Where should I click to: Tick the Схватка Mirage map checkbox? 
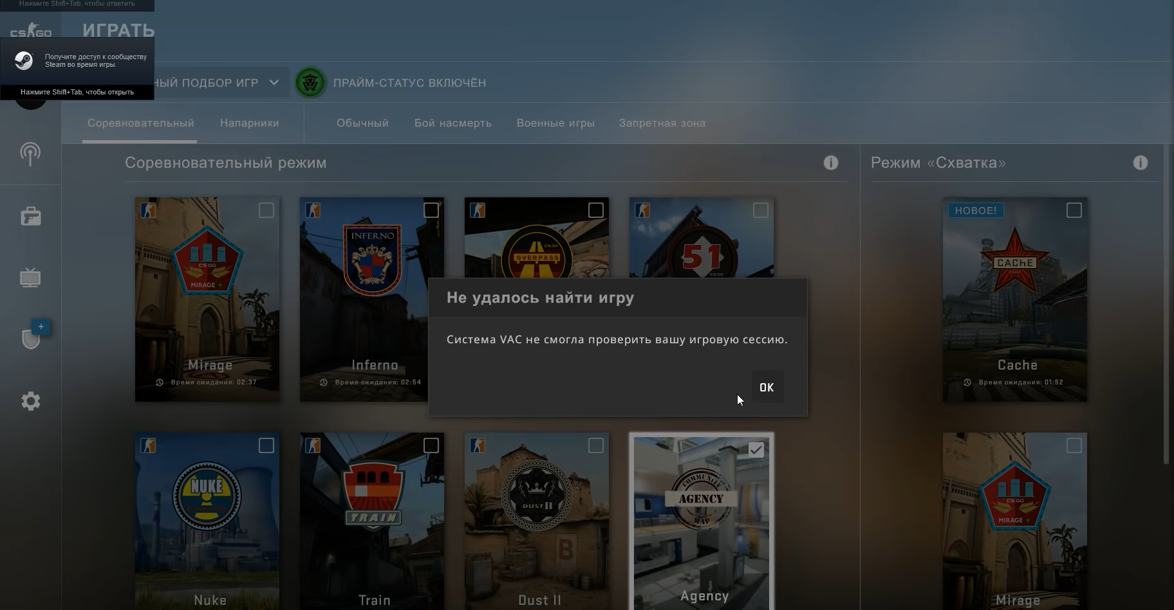pyautogui.click(x=1074, y=445)
